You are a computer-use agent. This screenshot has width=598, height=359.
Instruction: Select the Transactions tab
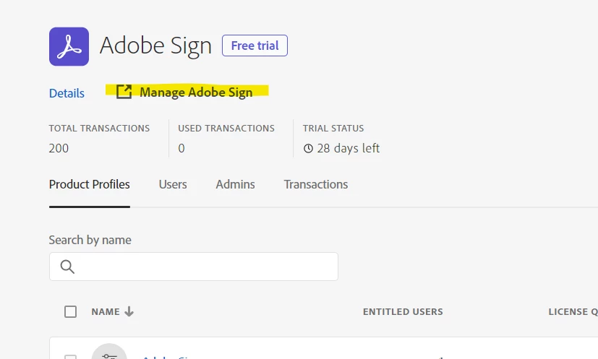coord(316,184)
